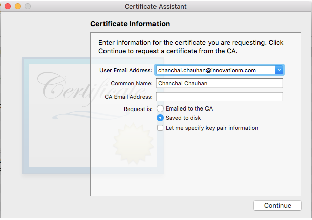
Task: Click the gray zoom window button
Action: pyautogui.click(x=27, y=6)
